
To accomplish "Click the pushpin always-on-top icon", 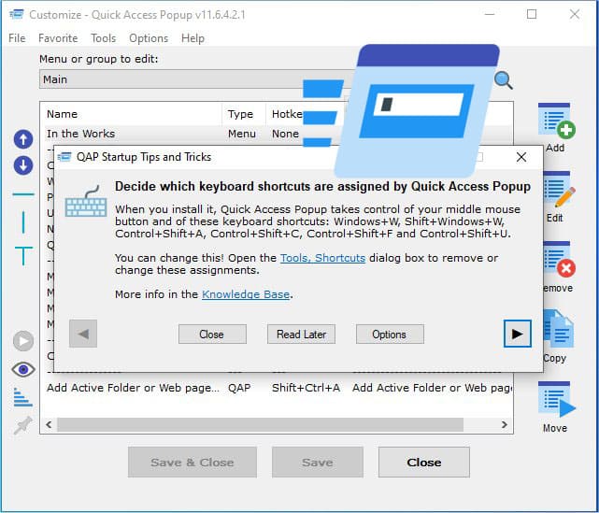I will (x=23, y=425).
